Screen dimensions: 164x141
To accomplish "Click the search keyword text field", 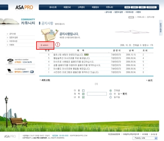I will pyautogui.click(x=97, y=94).
